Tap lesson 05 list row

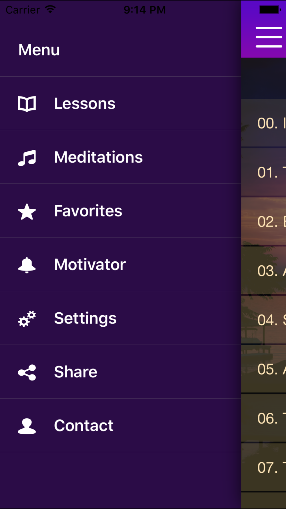[x=267, y=369]
